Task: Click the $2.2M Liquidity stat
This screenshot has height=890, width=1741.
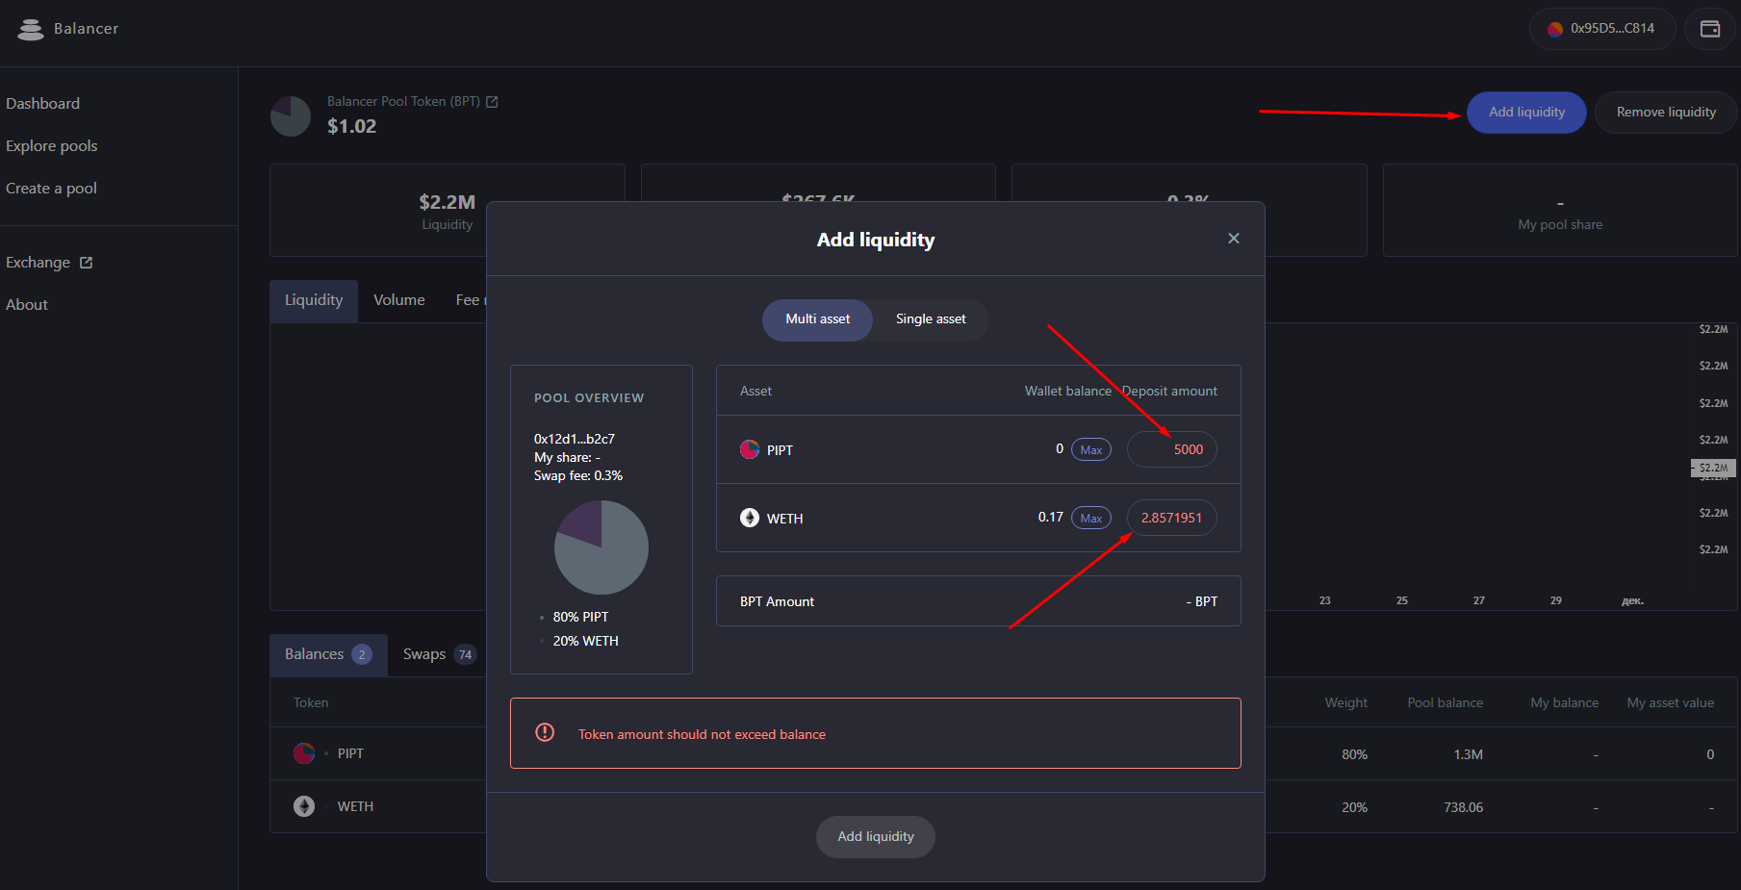Action: pos(448,211)
